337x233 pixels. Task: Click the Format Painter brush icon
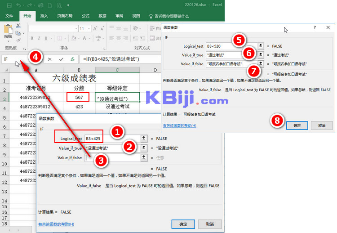(x=18, y=40)
